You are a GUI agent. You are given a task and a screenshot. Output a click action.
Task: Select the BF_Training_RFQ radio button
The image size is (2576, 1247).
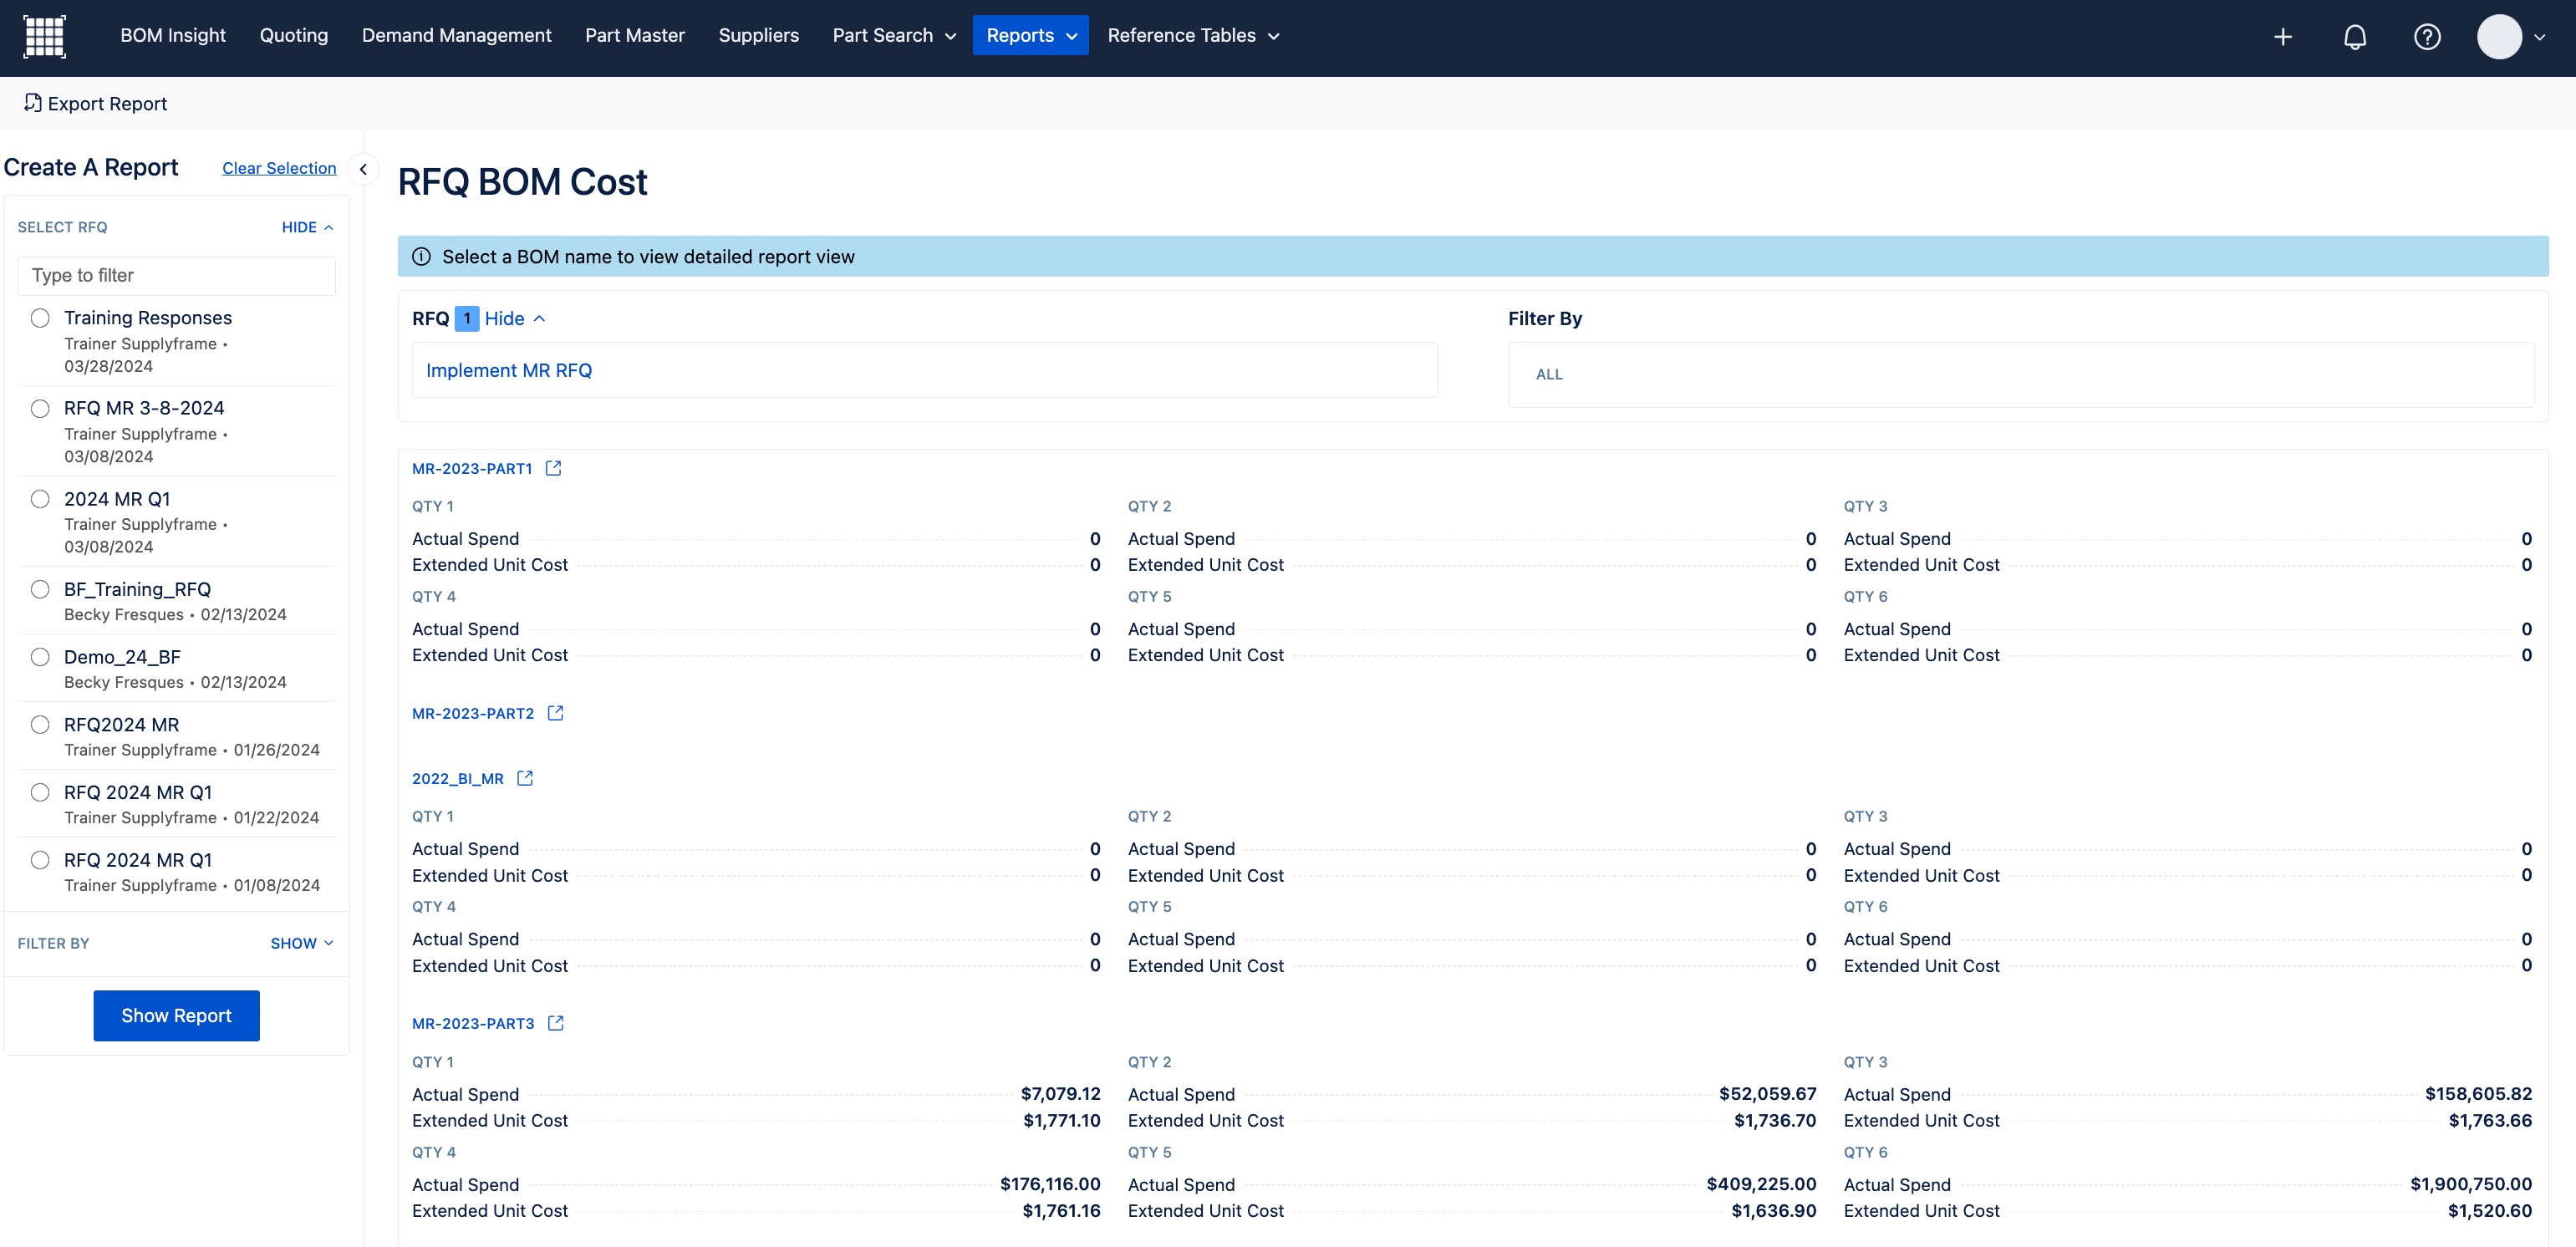tap(40, 589)
